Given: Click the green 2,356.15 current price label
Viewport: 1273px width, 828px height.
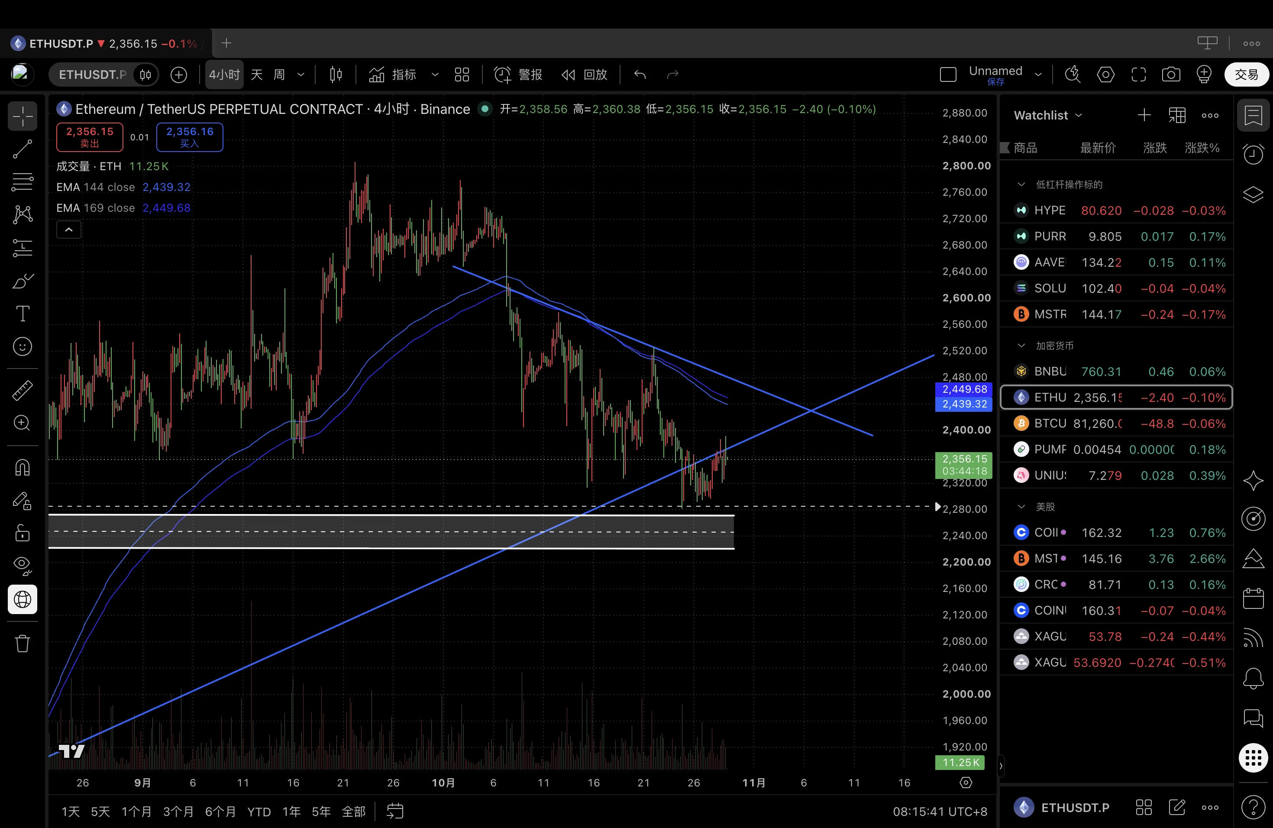Looking at the screenshot, I should pyautogui.click(x=964, y=465).
